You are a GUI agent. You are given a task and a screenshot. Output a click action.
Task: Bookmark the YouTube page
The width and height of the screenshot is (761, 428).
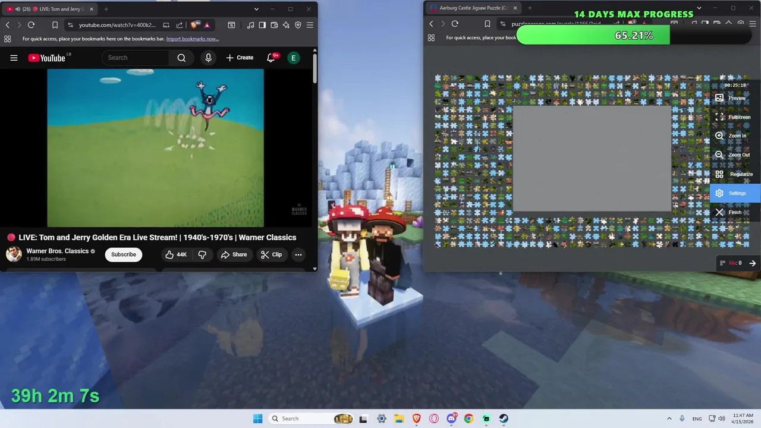(x=55, y=25)
